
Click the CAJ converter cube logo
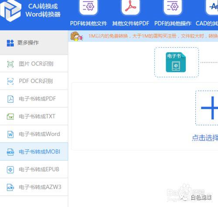[10, 10]
